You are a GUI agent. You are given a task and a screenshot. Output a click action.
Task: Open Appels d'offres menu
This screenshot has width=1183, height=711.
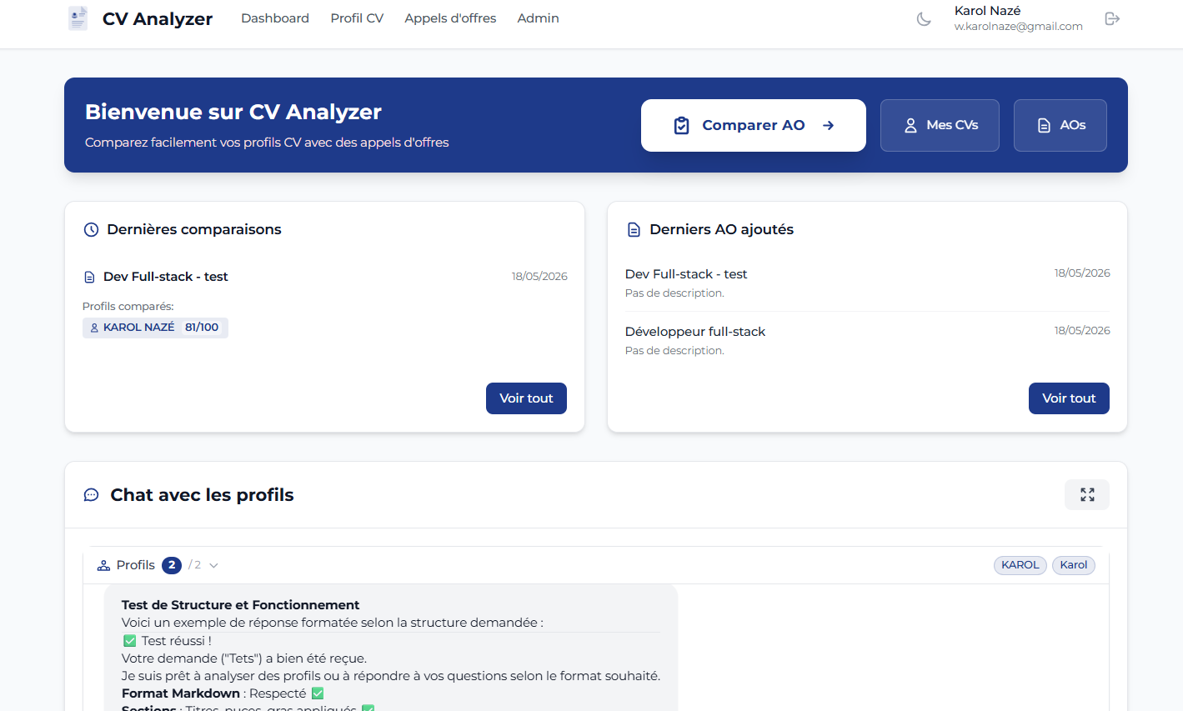tap(450, 18)
